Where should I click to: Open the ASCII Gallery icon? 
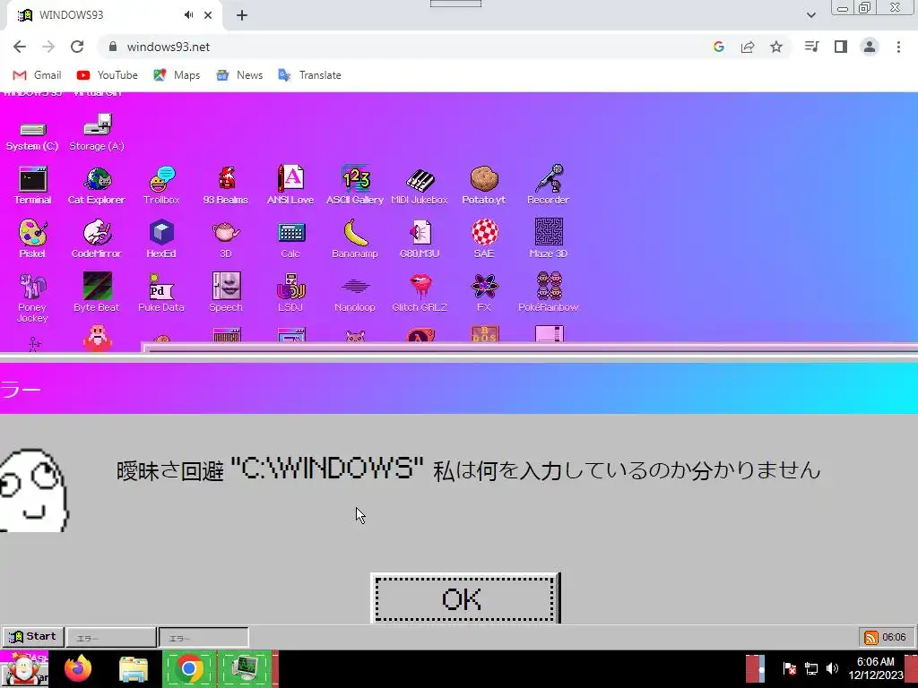(x=355, y=185)
